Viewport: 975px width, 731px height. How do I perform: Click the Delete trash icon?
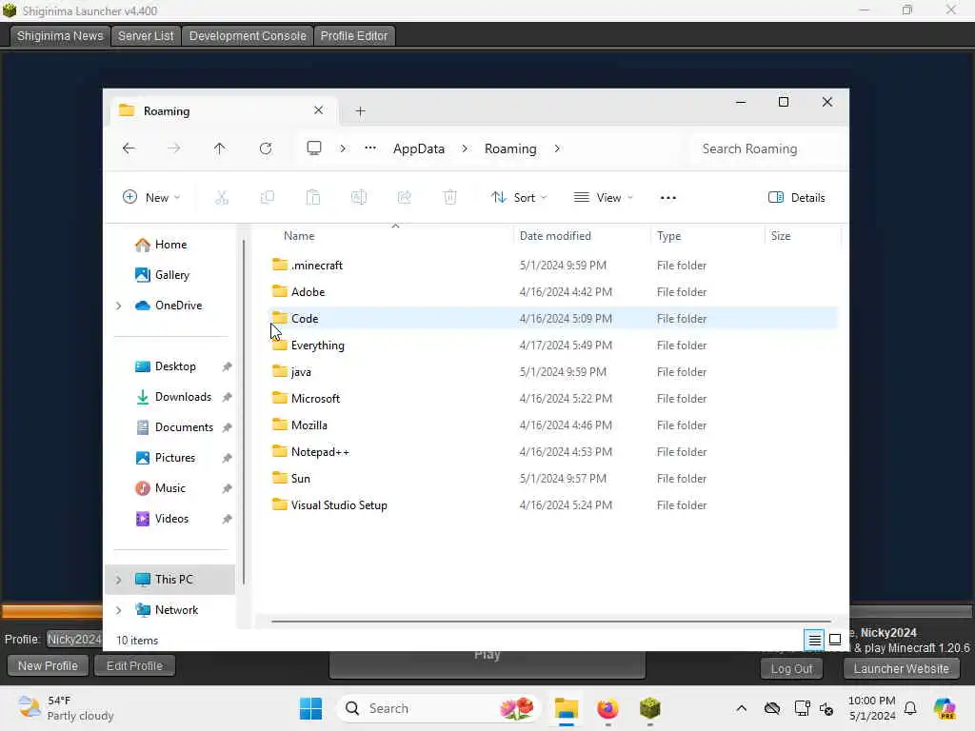click(449, 198)
